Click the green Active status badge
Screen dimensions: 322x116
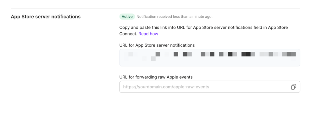[x=127, y=17]
